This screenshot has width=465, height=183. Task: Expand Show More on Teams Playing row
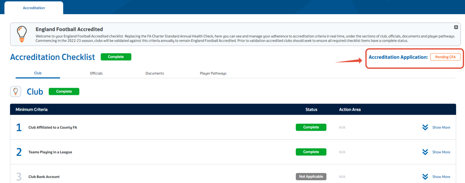click(441, 152)
